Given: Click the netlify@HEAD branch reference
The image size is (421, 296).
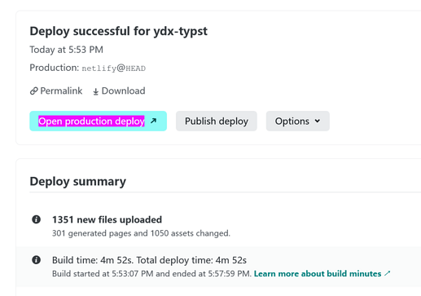Looking at the screenshot, I should (x=114, y=68).
